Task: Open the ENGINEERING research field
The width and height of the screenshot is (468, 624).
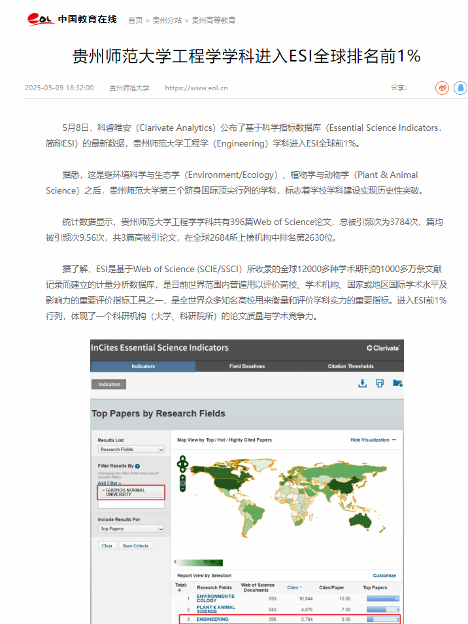Action: click(212, 619)
